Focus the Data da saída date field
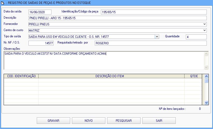 click(40, 12)
